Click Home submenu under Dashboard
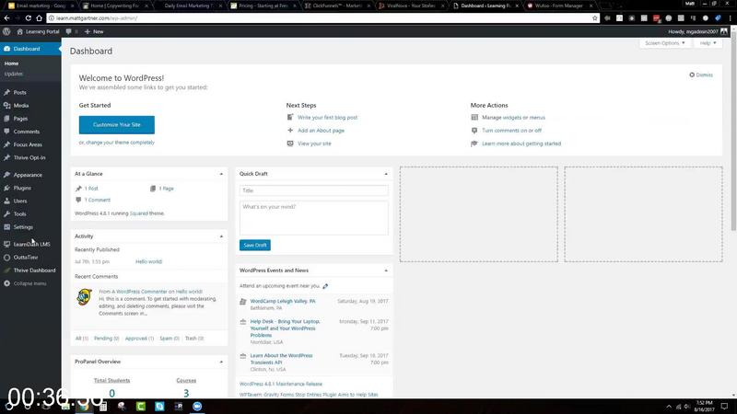Screen dimensions: 737x414 point(11,63)
